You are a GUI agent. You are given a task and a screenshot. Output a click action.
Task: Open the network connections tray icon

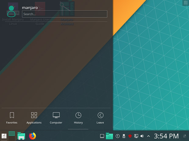click(136, 136)
